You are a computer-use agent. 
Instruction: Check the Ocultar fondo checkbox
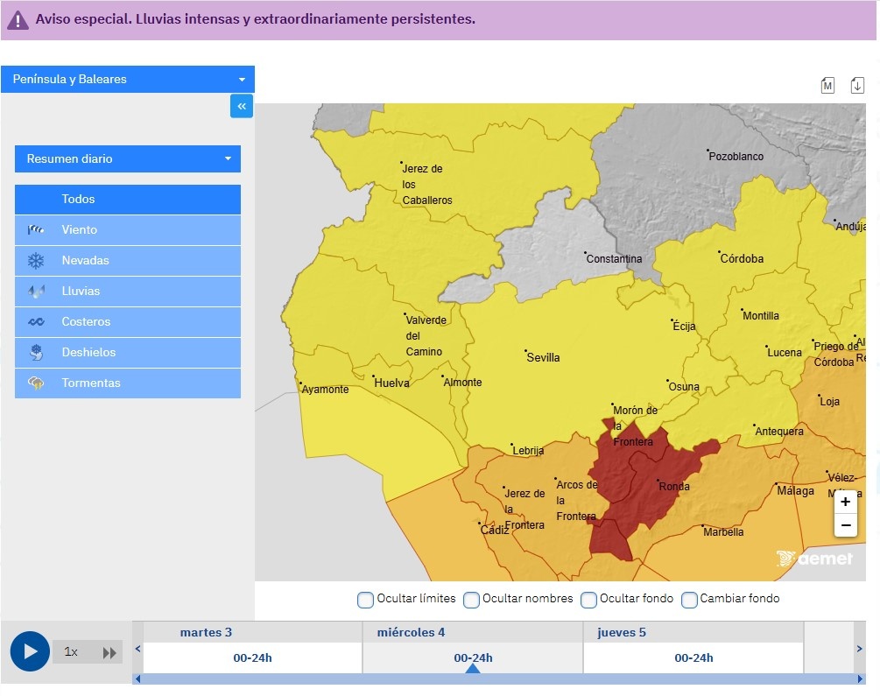click(x=588, y=600)
